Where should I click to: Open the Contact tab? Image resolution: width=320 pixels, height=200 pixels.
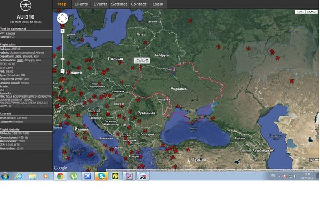pyautogui.click(x=139, y=4)
